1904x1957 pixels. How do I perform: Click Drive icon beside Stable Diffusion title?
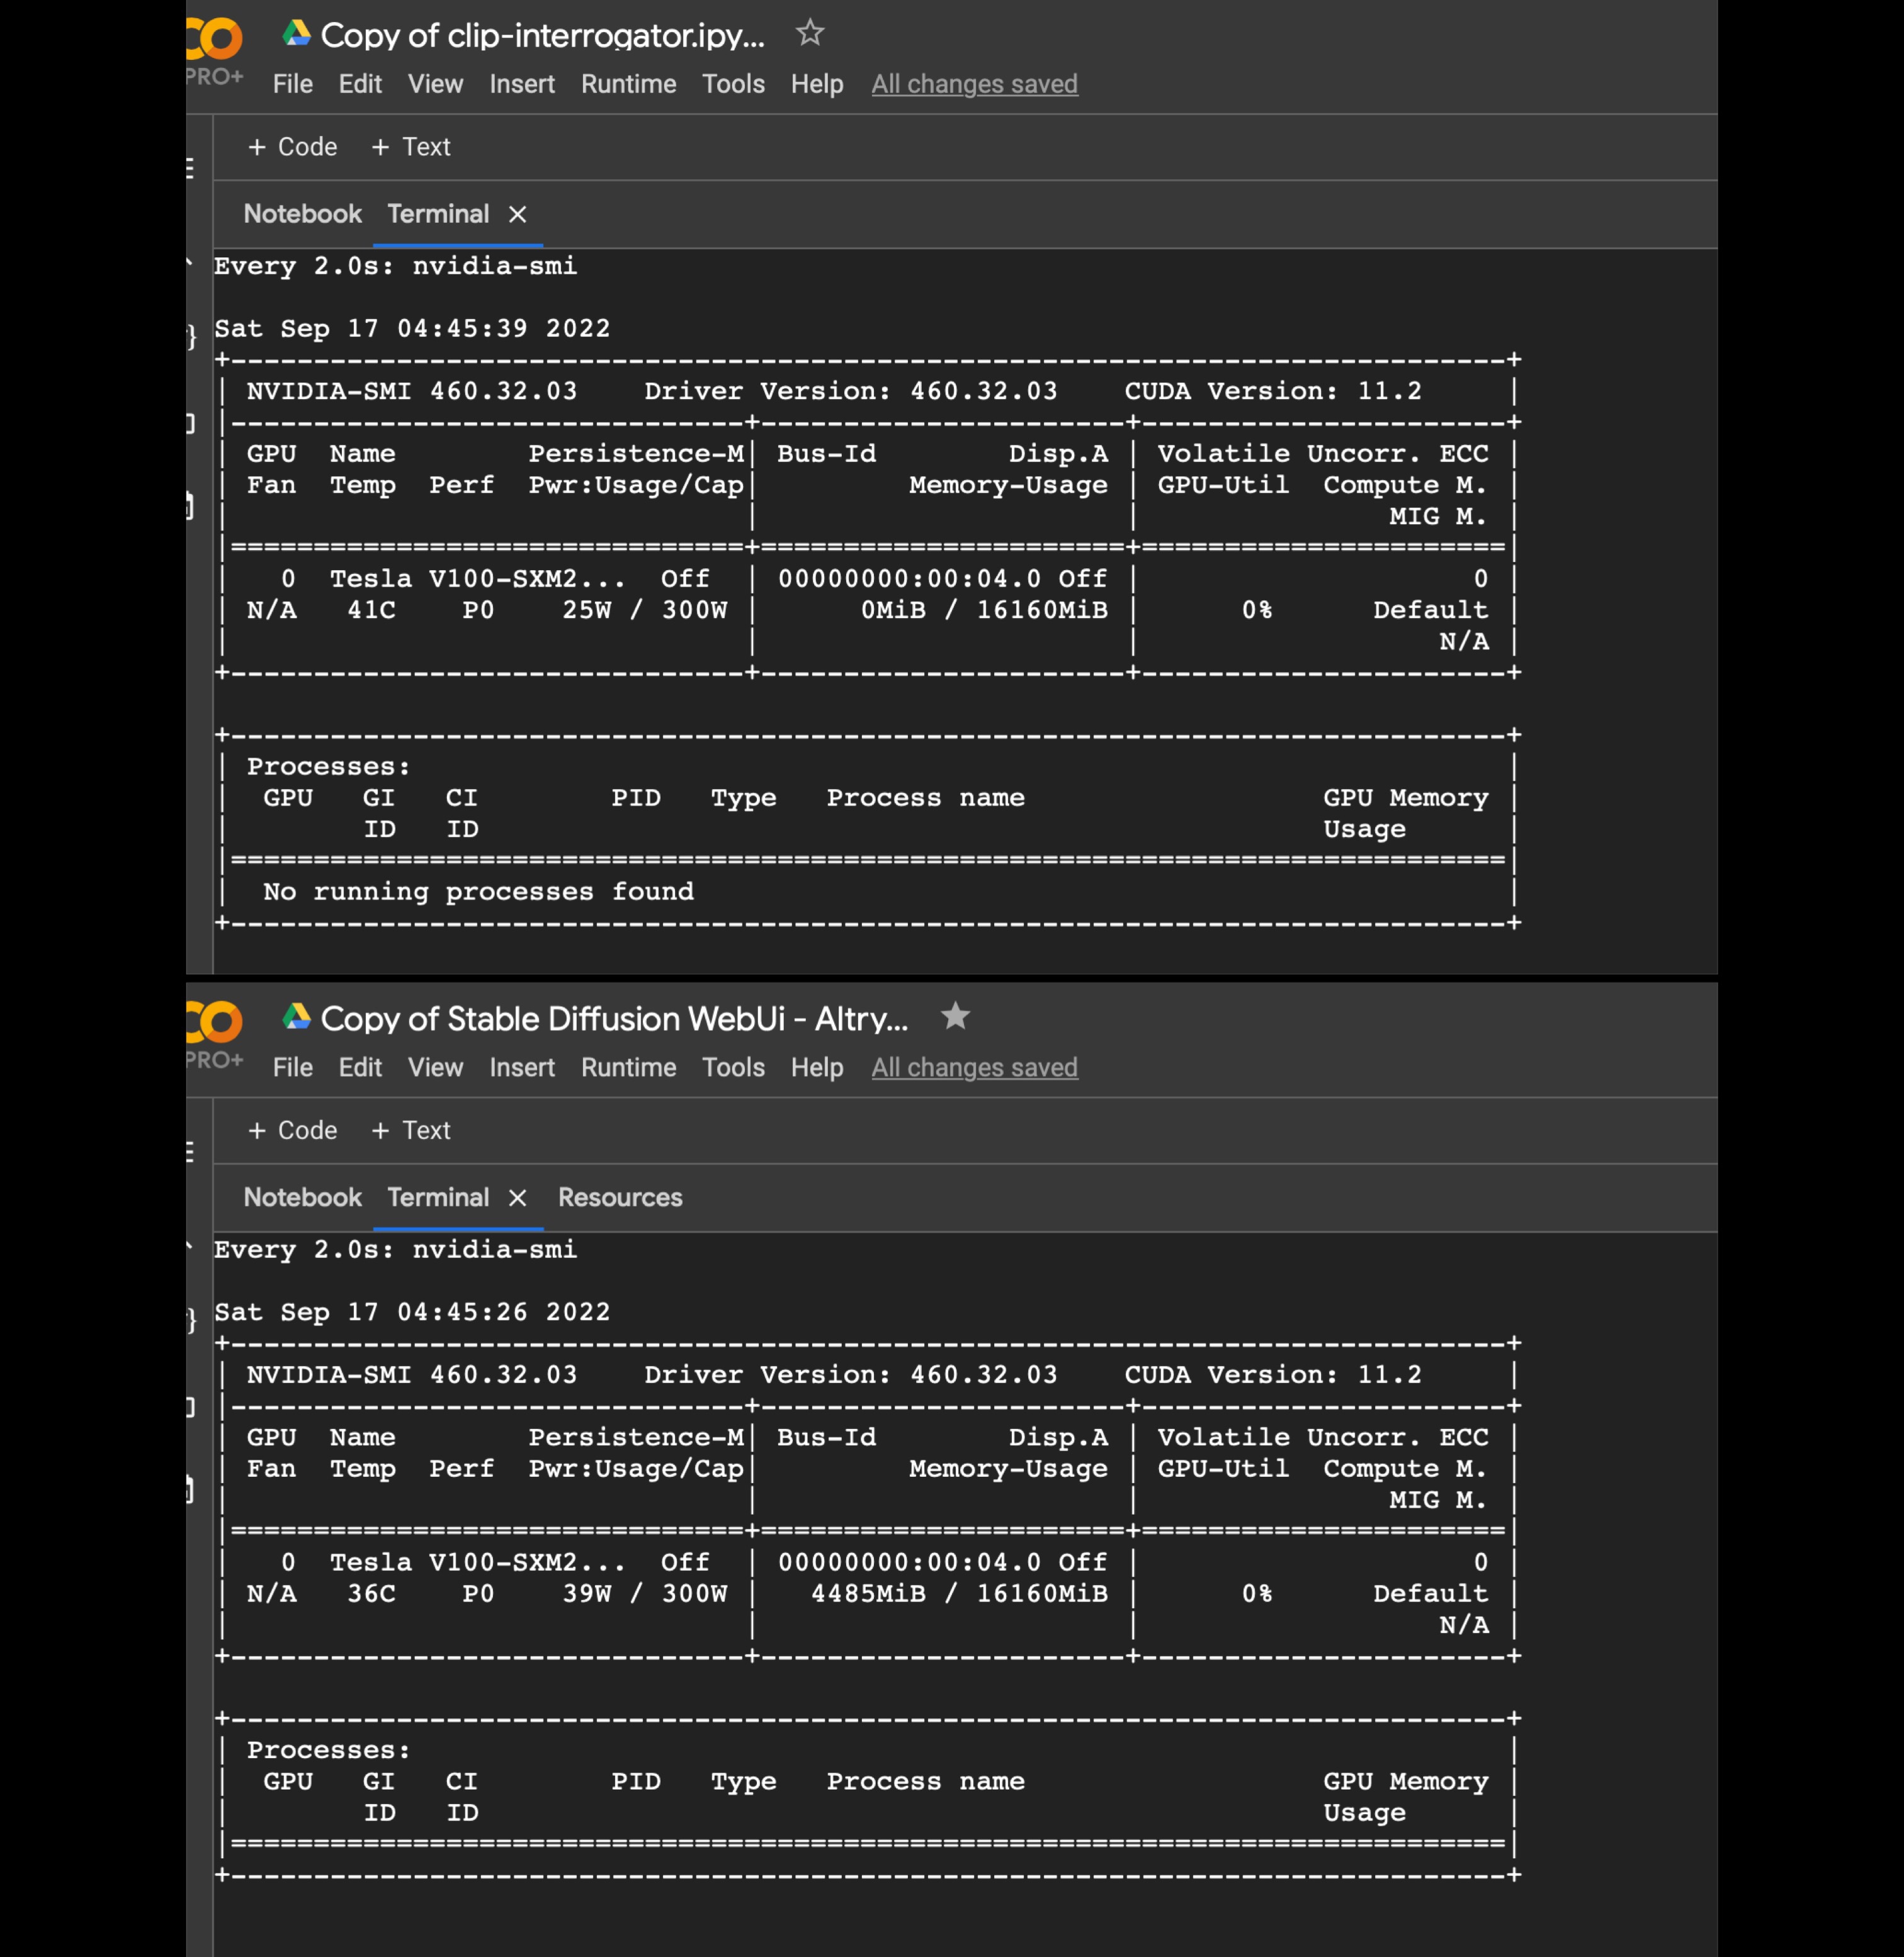[x=296, y=1018]
